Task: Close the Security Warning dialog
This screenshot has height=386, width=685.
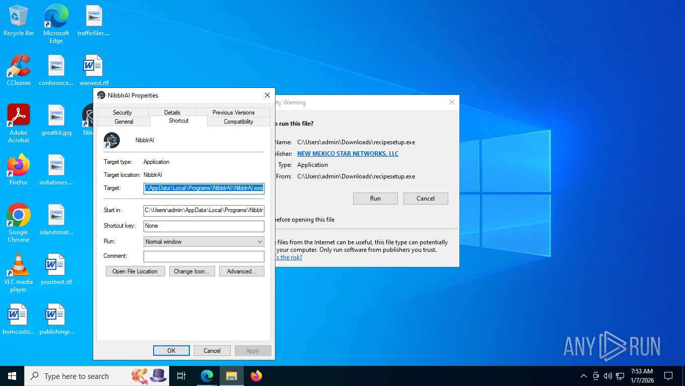Action: 452,102
